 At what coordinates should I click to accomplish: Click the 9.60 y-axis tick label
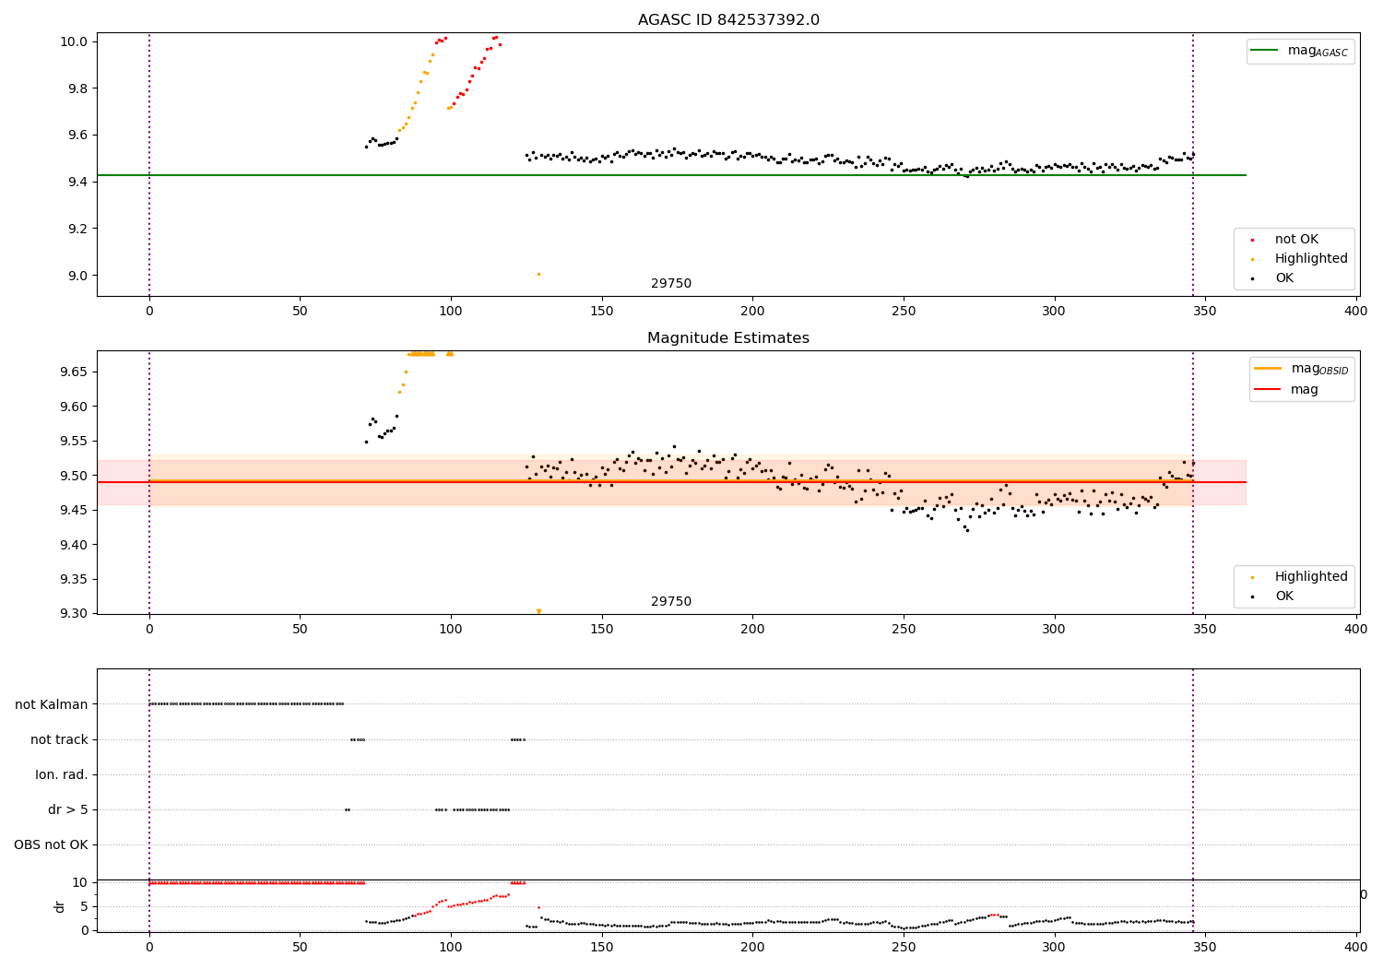tap(75, 407)
